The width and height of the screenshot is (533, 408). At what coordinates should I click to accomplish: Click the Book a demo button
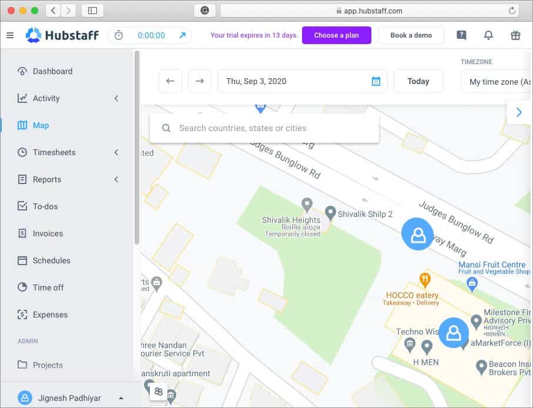411,35
